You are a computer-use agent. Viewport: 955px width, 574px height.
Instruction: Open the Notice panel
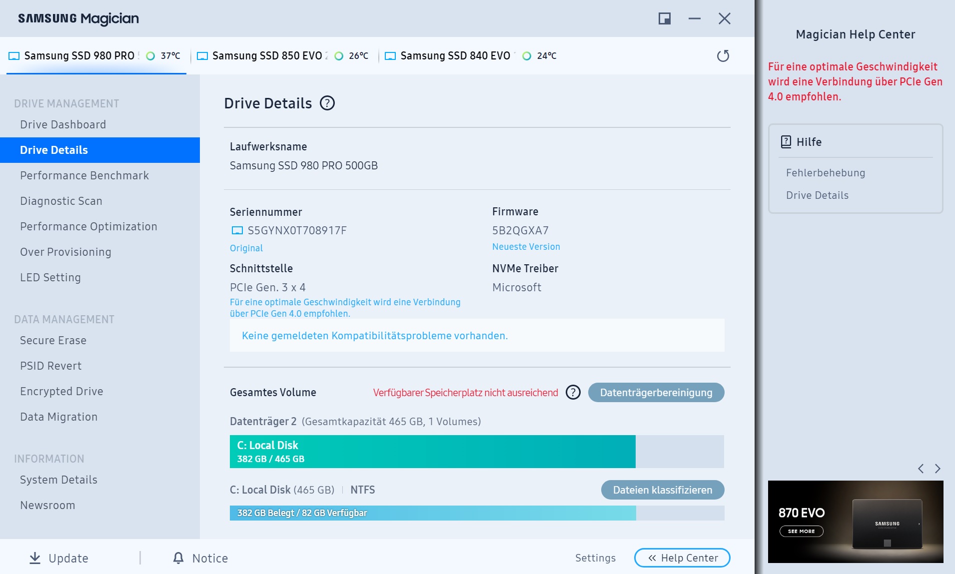coord(200,558)
